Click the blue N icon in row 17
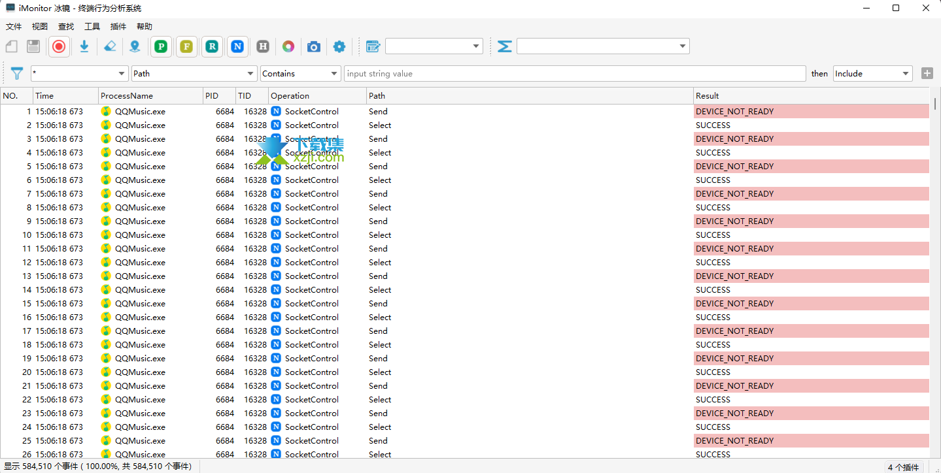 click(x=276, y=331)
